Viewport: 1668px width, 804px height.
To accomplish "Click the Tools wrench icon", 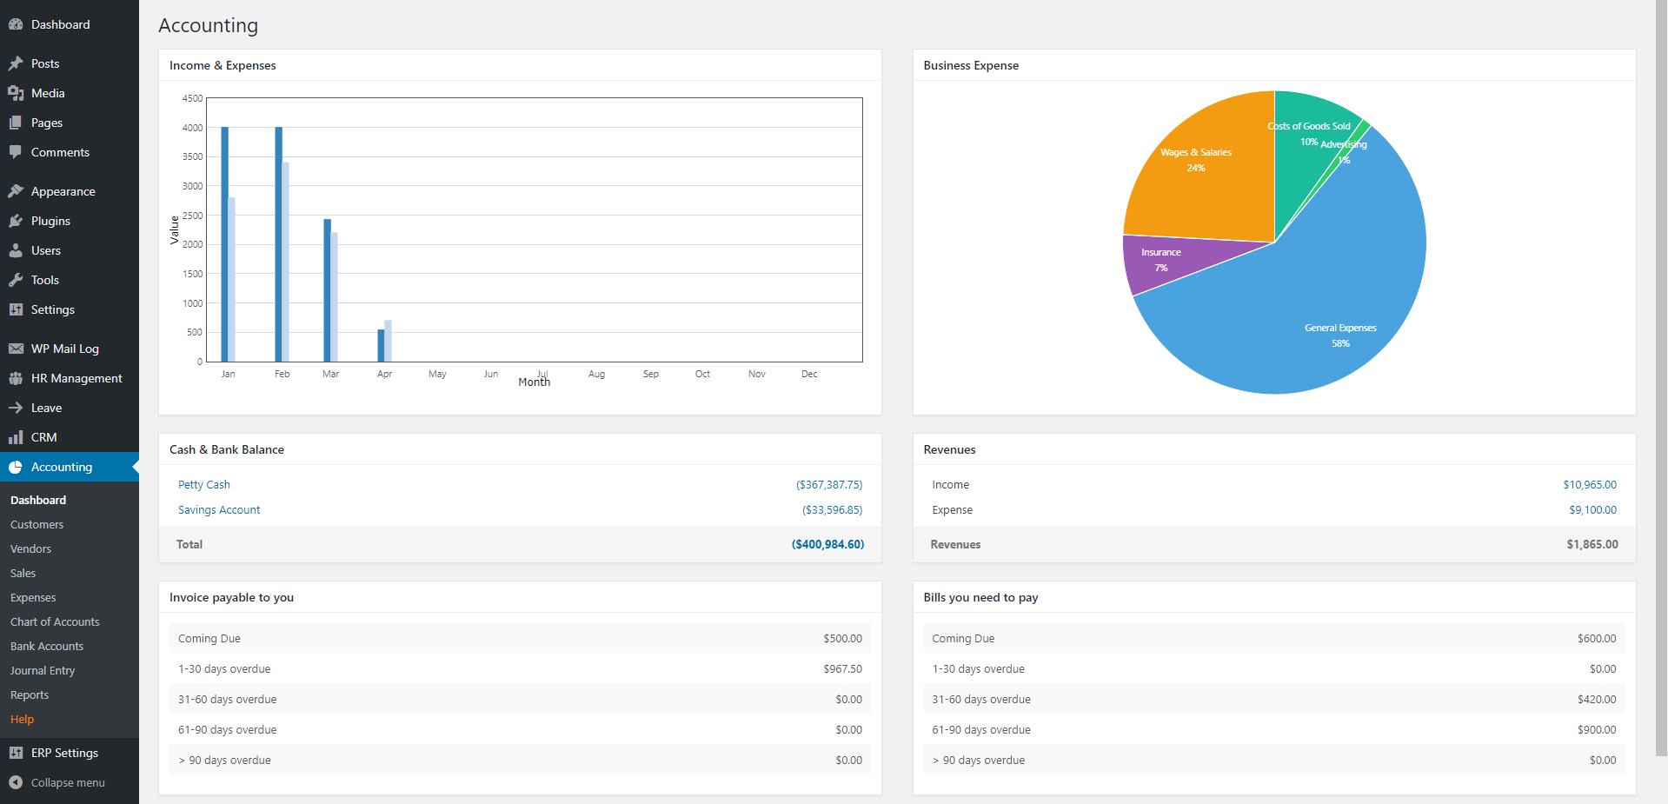I will tap(16, 280).
